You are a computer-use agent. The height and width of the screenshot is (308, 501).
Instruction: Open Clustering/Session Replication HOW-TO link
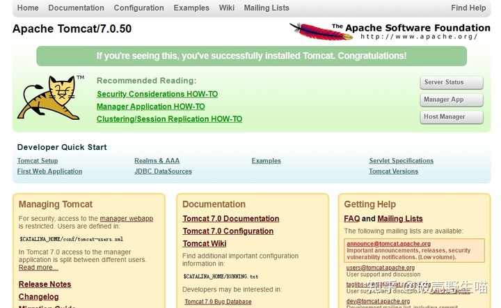pos(169,119)
